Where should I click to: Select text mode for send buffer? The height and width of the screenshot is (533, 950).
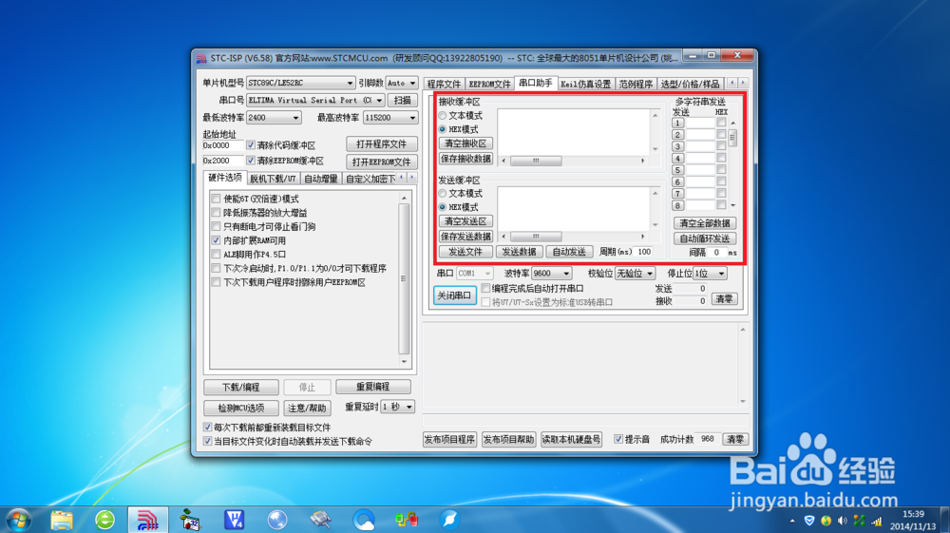point(443,193)
